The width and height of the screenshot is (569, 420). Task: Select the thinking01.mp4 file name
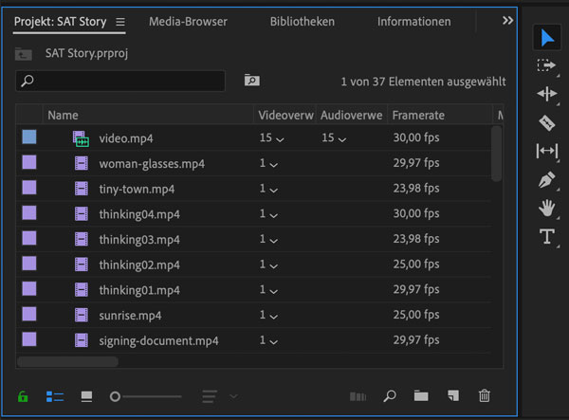coord(139,290)
